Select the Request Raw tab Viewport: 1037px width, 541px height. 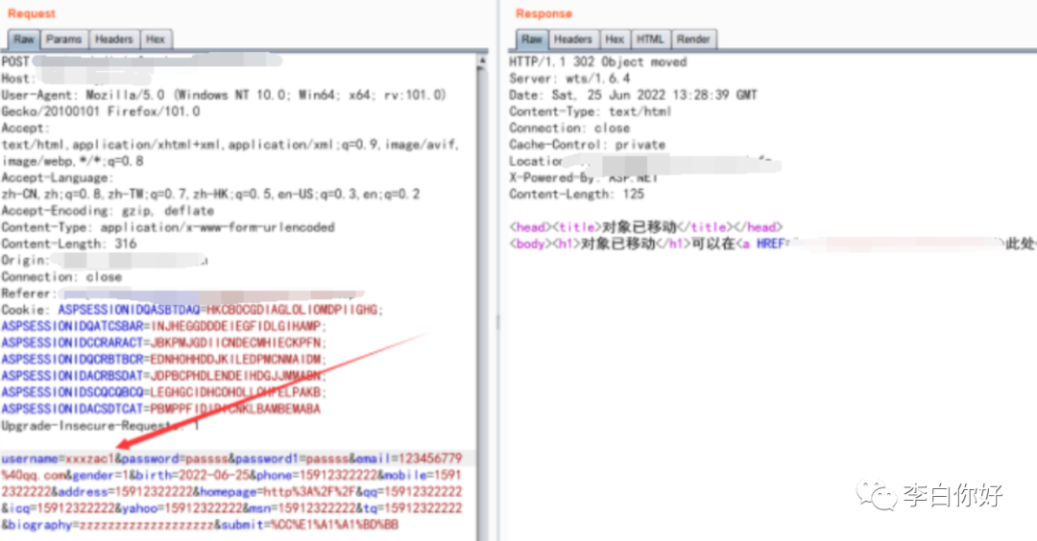(x=24, y=39)
